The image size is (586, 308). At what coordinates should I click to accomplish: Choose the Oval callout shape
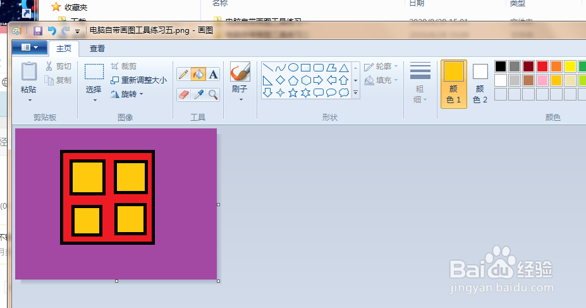[331, 93]
